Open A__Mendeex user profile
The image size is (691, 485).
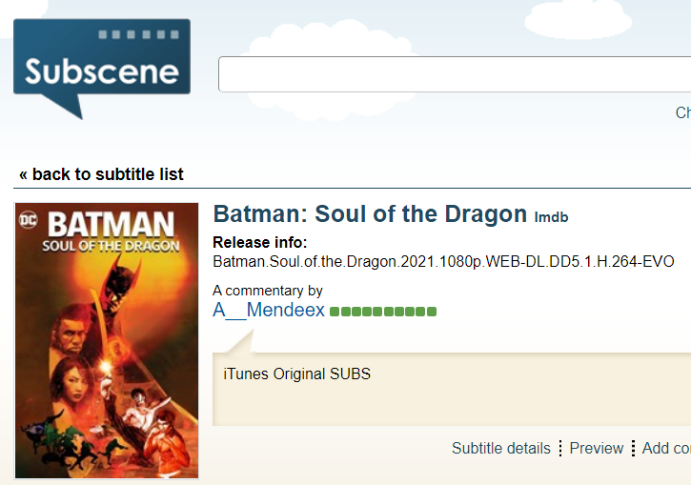point(269,311)
